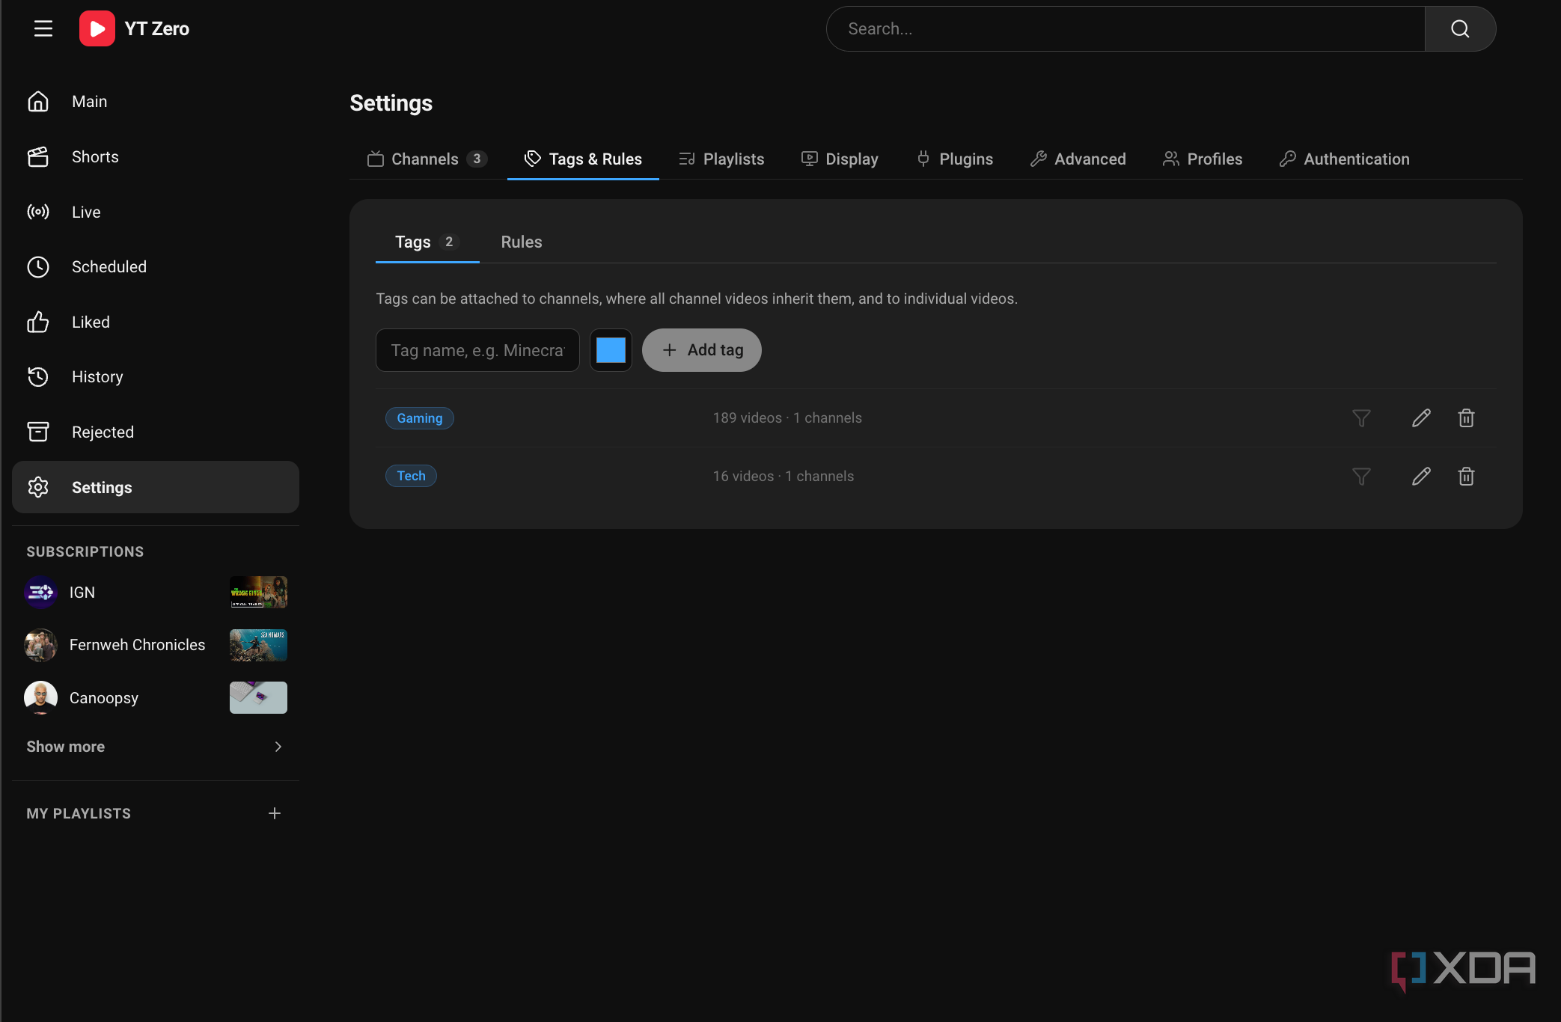The height and width of the screenshot is (1022, 1561).
Task: Open the Display tab
Action: click(840, 159)
